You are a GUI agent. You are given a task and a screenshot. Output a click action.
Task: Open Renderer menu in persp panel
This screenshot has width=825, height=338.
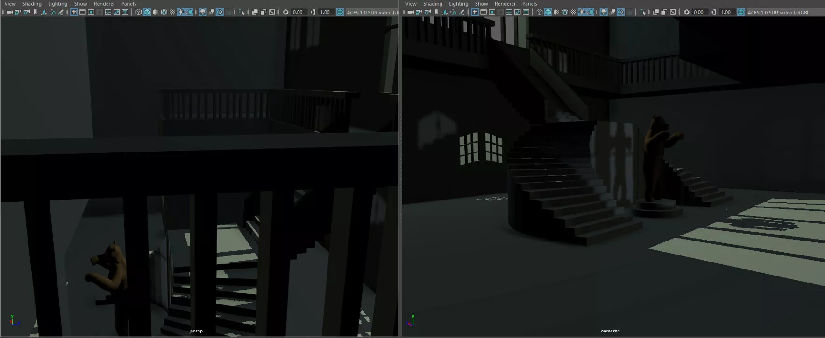[104, 4]
